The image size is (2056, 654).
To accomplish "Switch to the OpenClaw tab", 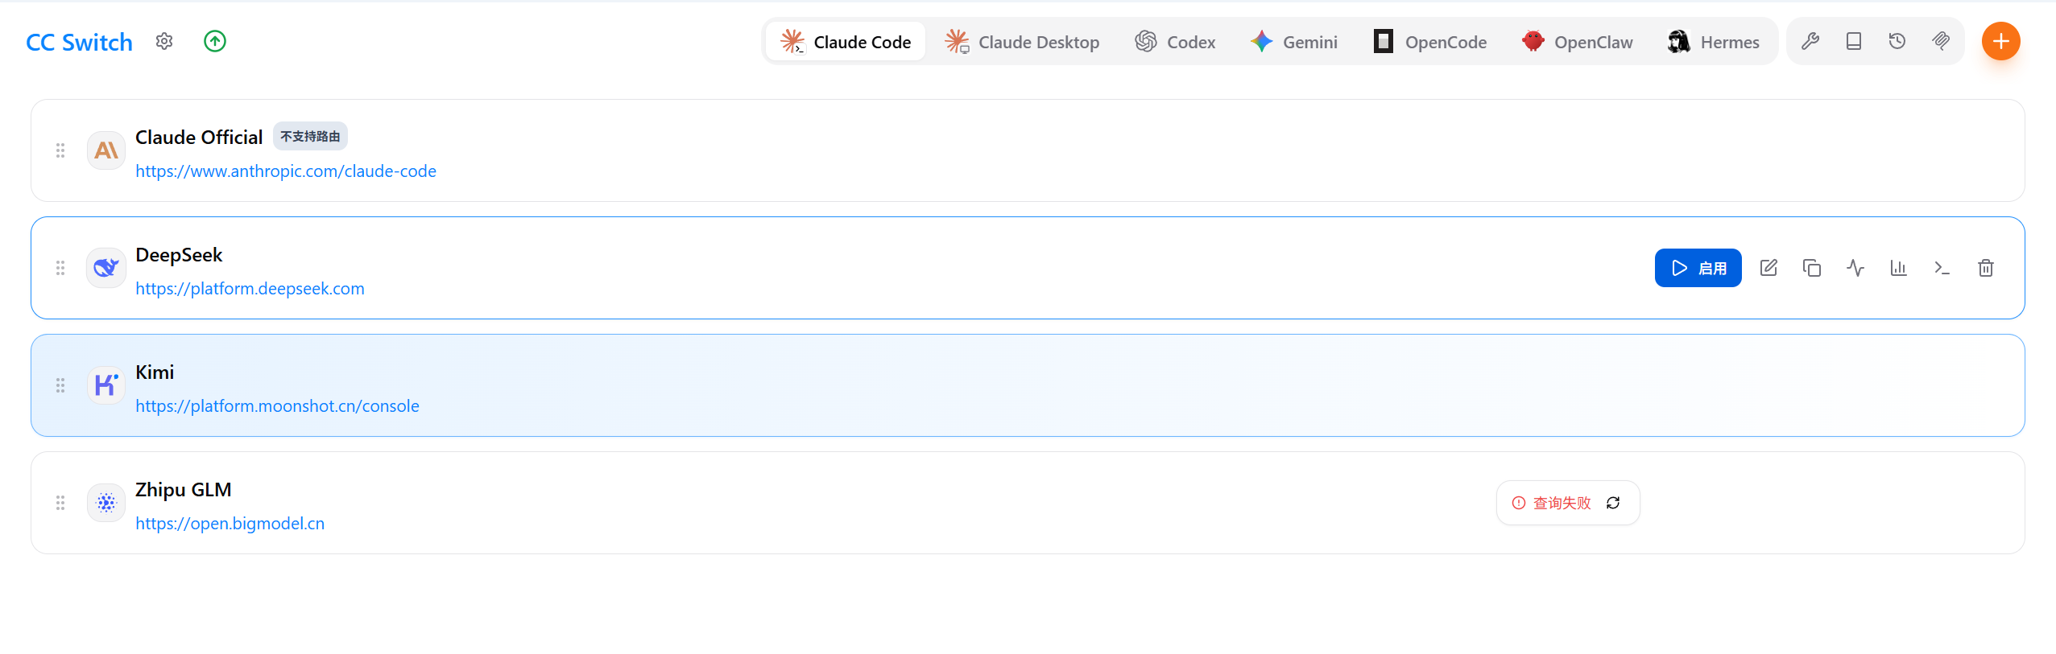I will (1578, 41).
